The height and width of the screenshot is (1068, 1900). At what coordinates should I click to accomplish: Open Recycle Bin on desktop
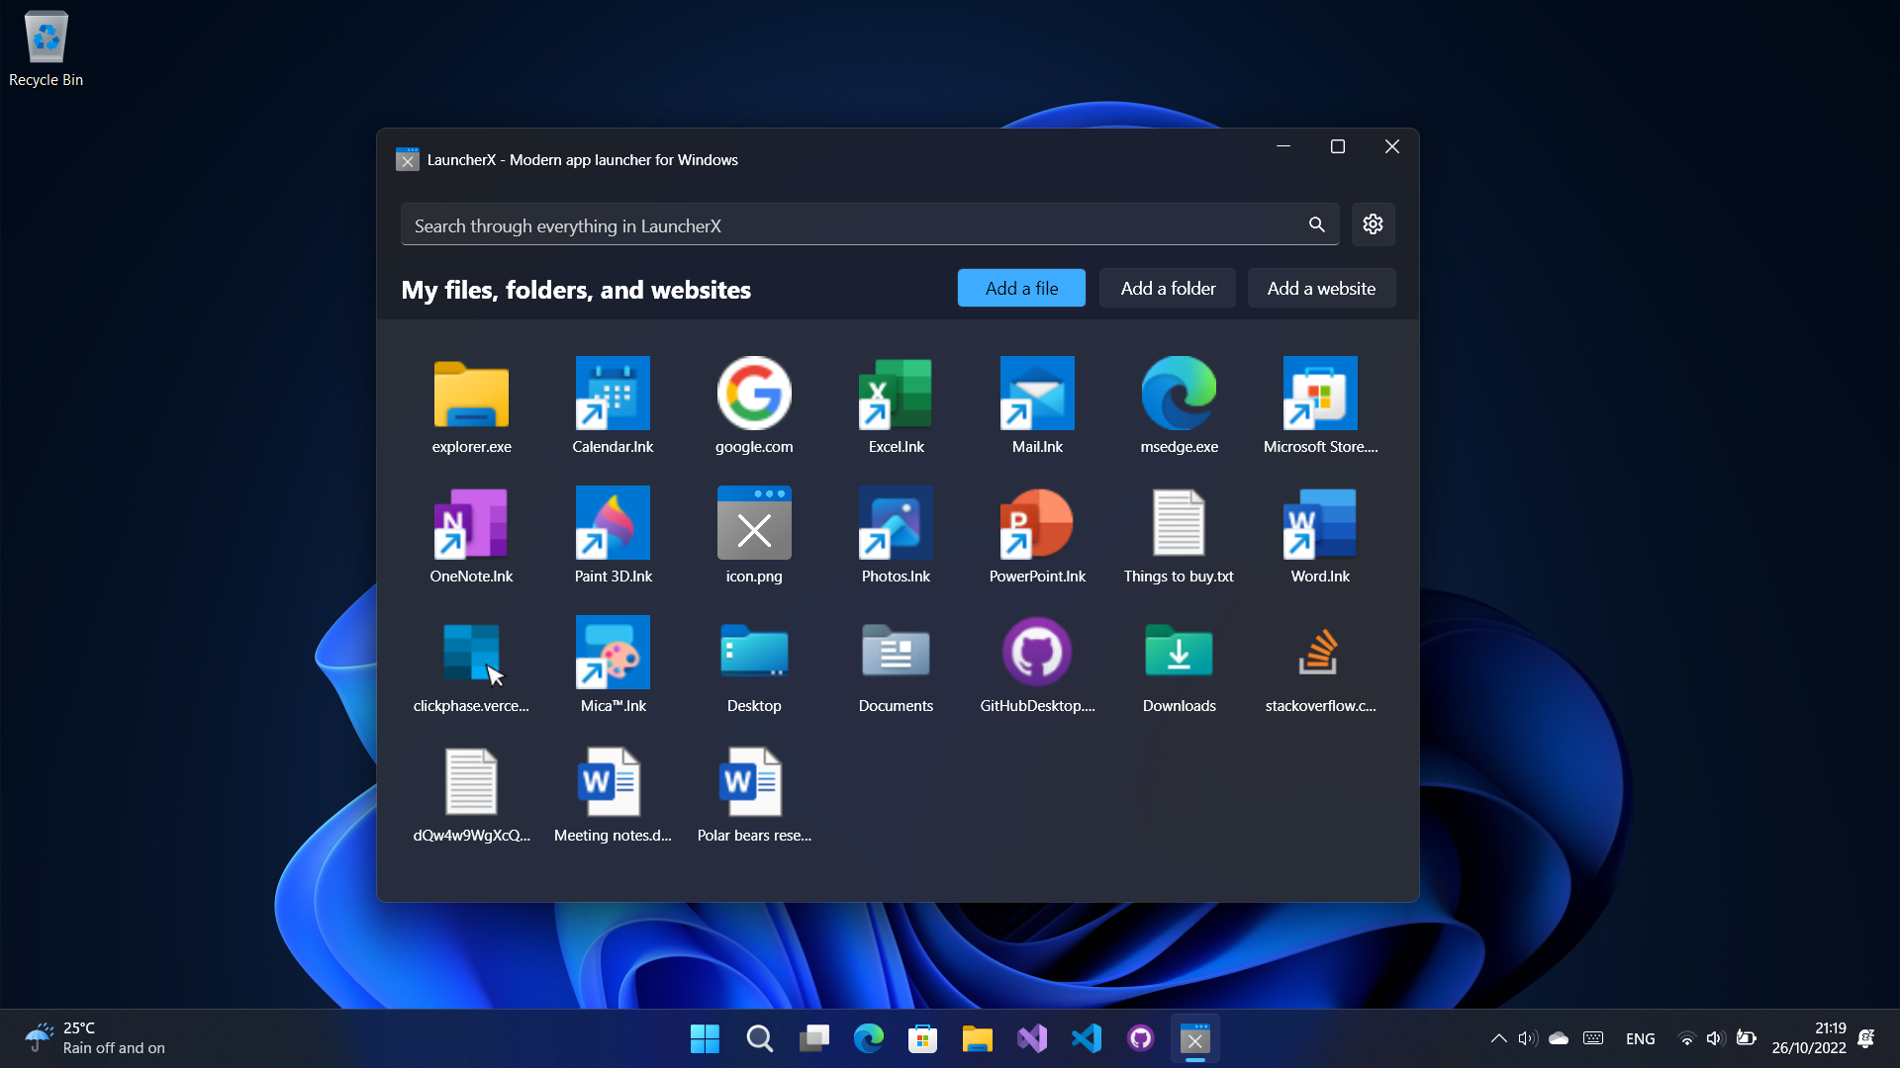[x=46, y=49]
